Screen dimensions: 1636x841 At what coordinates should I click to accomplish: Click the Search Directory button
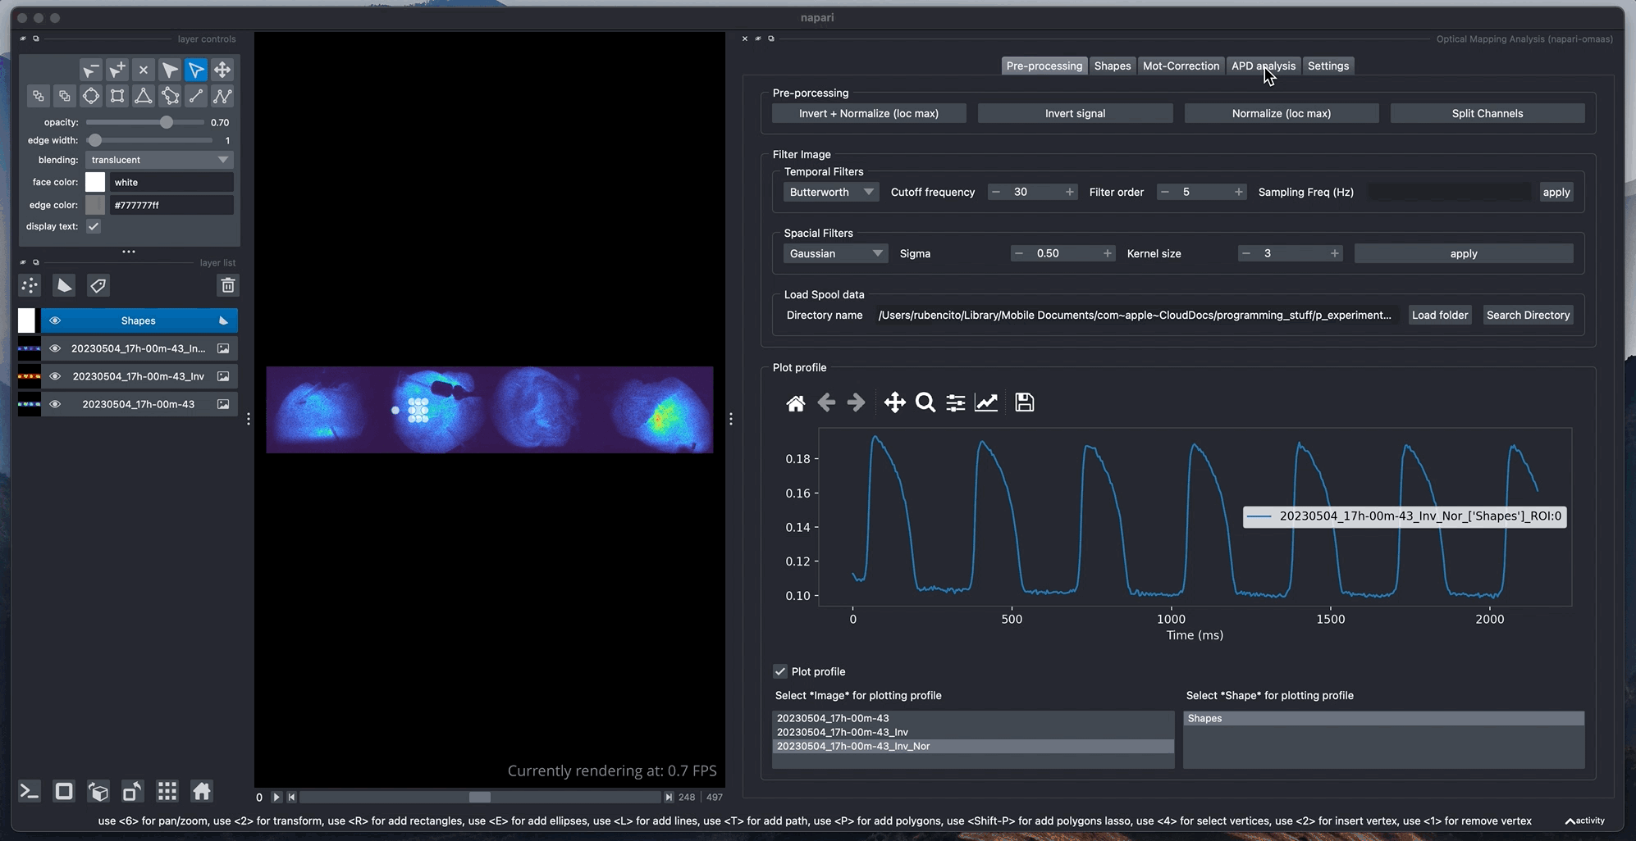[x=1528, y=315]
